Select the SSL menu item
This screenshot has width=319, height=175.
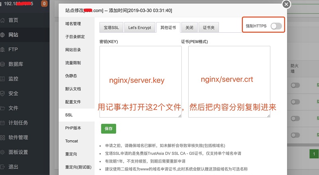point(77,115)
